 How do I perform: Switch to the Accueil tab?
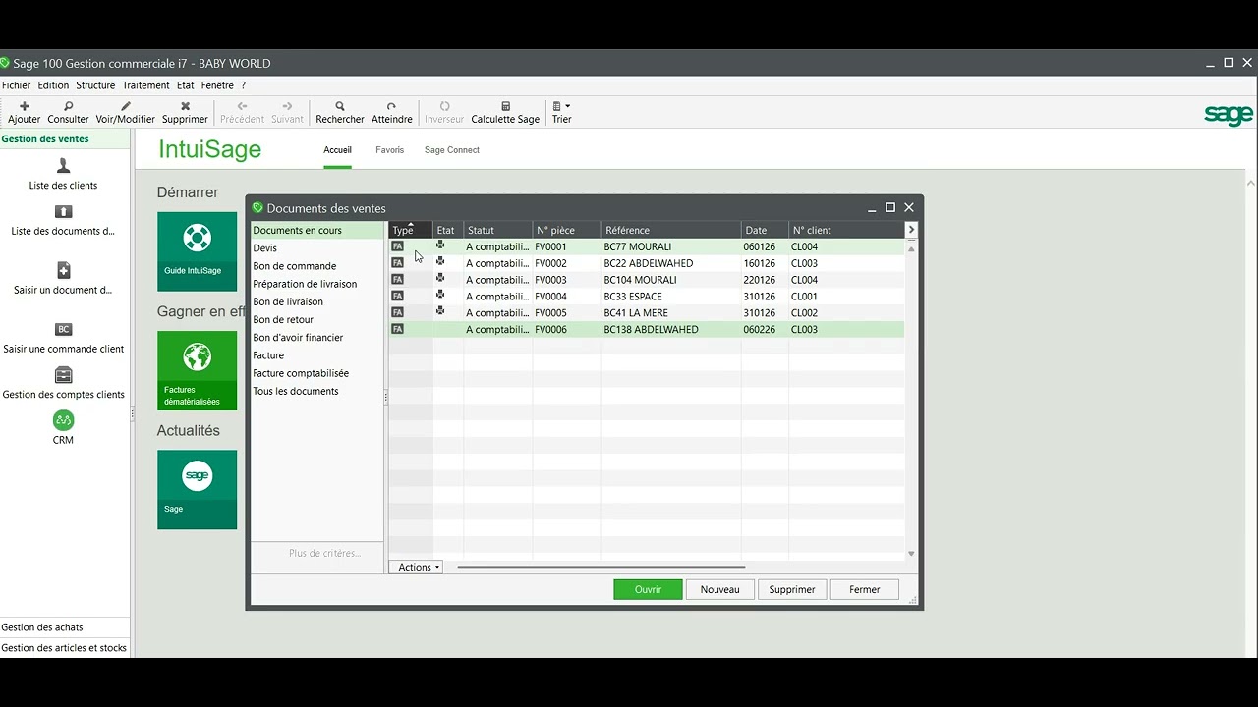(337, 150)
